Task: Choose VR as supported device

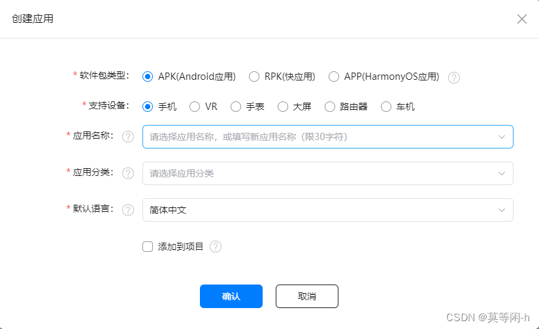Action: (195, 107)
